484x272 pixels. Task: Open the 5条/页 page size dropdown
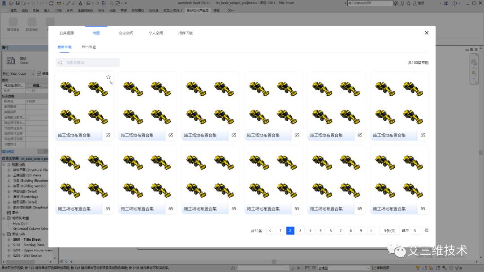pyautogui.click(x=389, y=231)
